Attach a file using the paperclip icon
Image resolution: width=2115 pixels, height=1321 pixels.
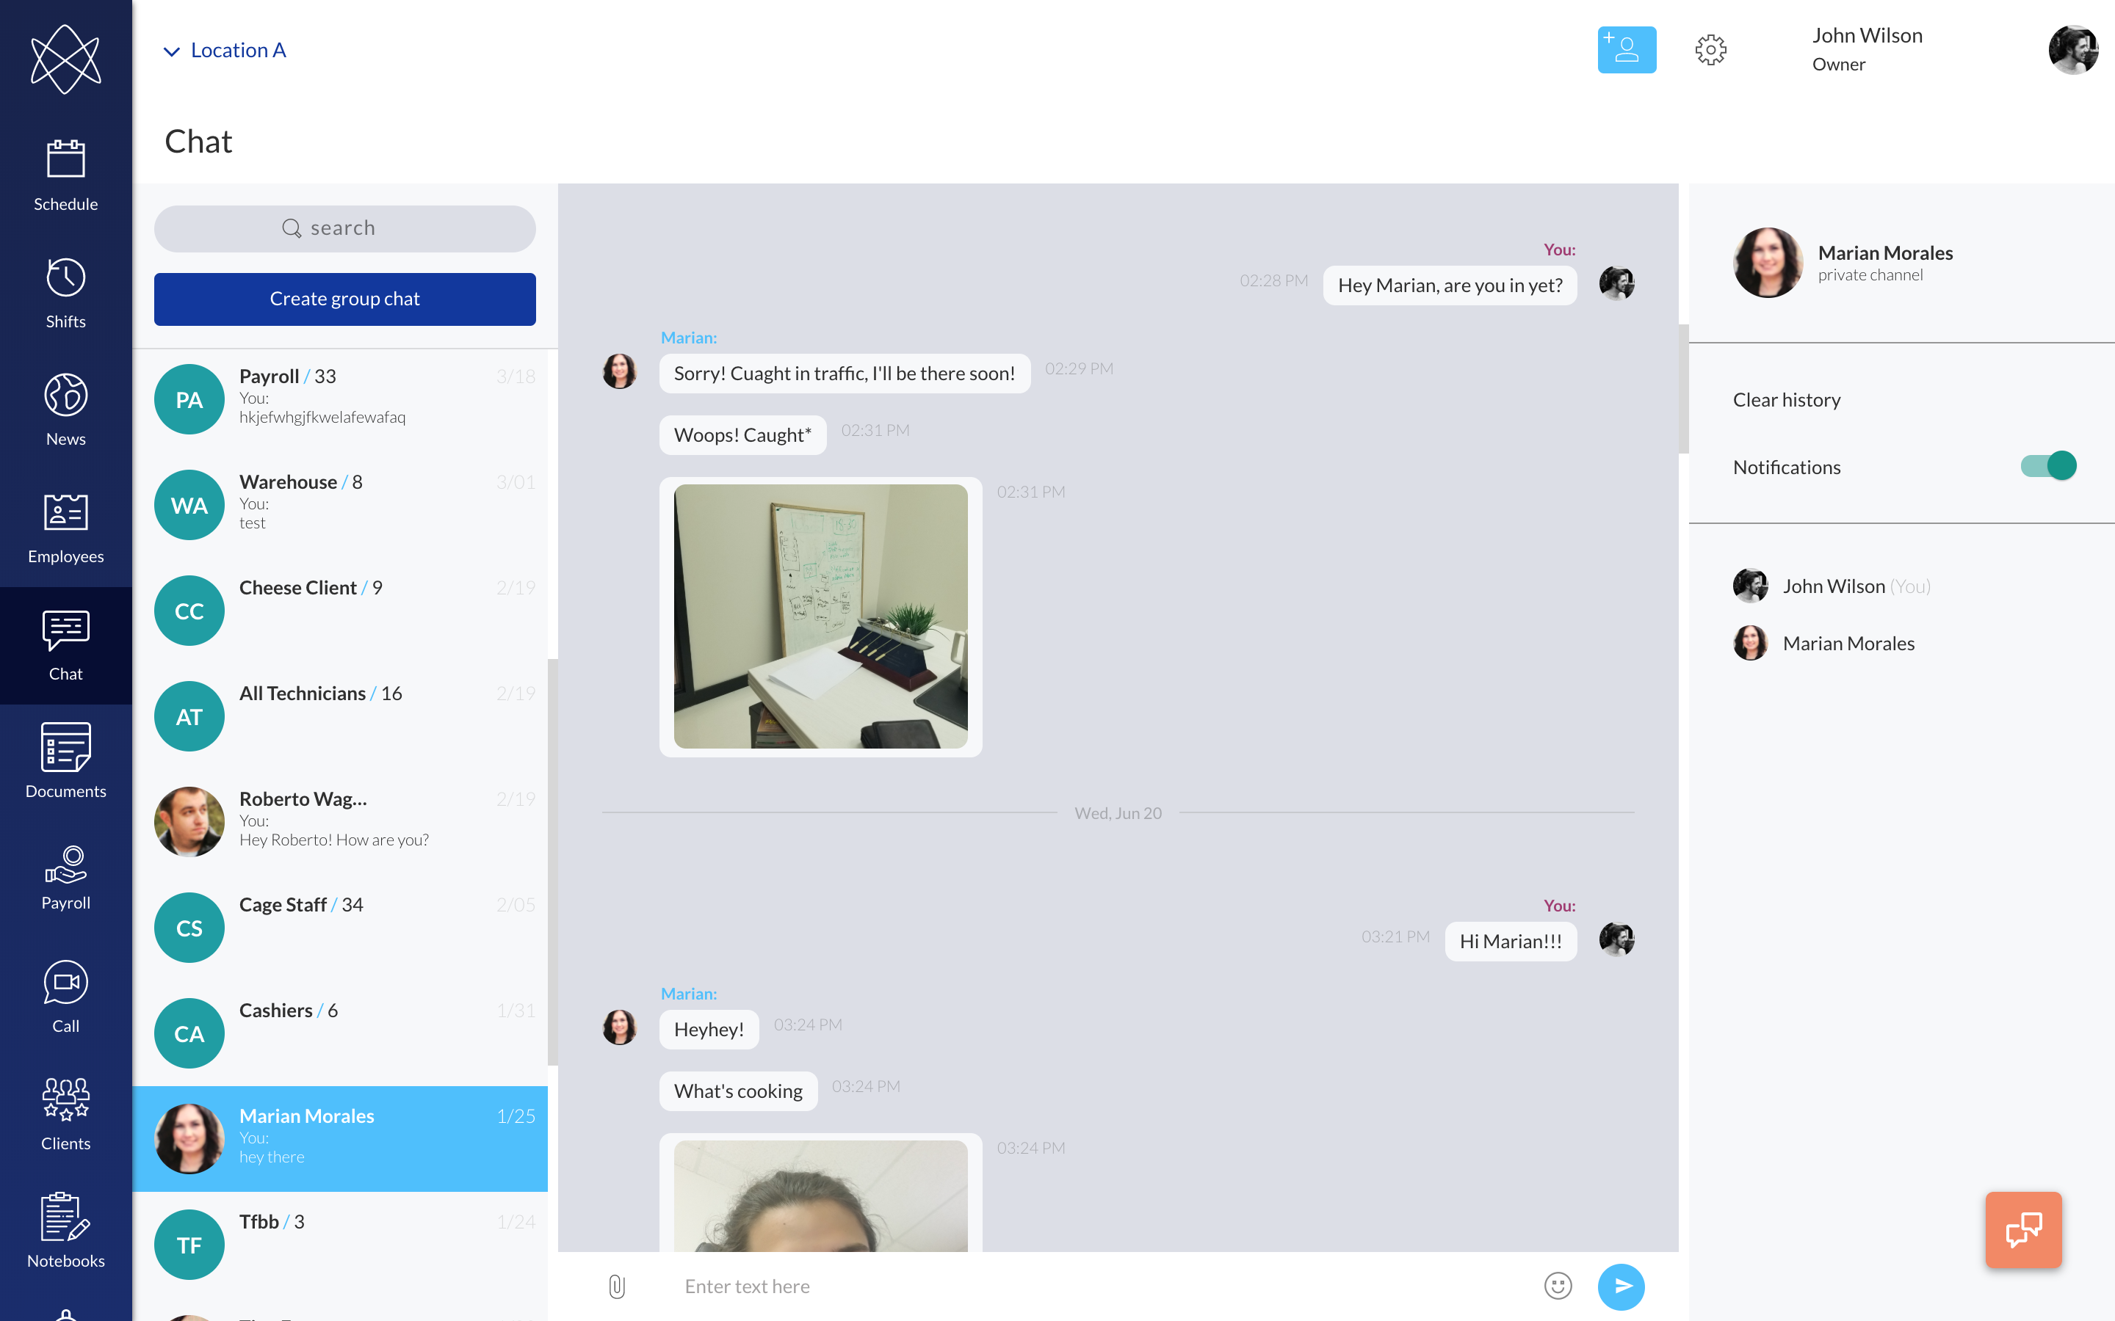(x=617, y=1286)
